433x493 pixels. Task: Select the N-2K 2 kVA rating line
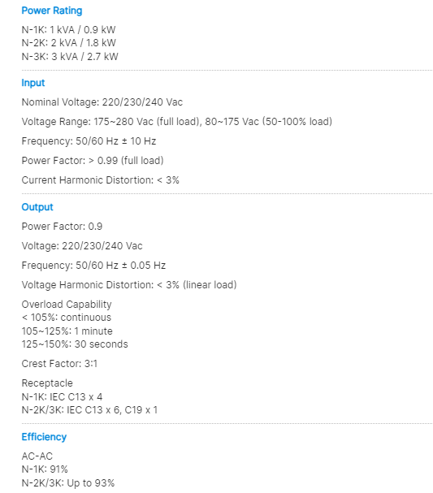pyautogui.click(x=68, y=43)
